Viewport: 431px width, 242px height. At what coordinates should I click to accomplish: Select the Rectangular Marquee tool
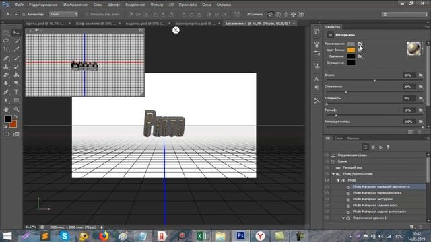(x=6, y=33)
